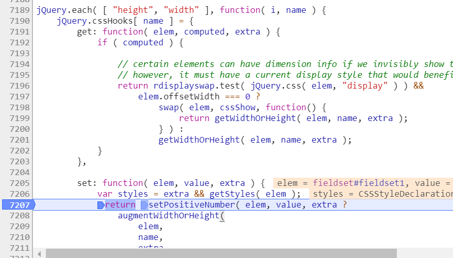Click inline value 'CSSStyleDeclaration'

[406, 194]
